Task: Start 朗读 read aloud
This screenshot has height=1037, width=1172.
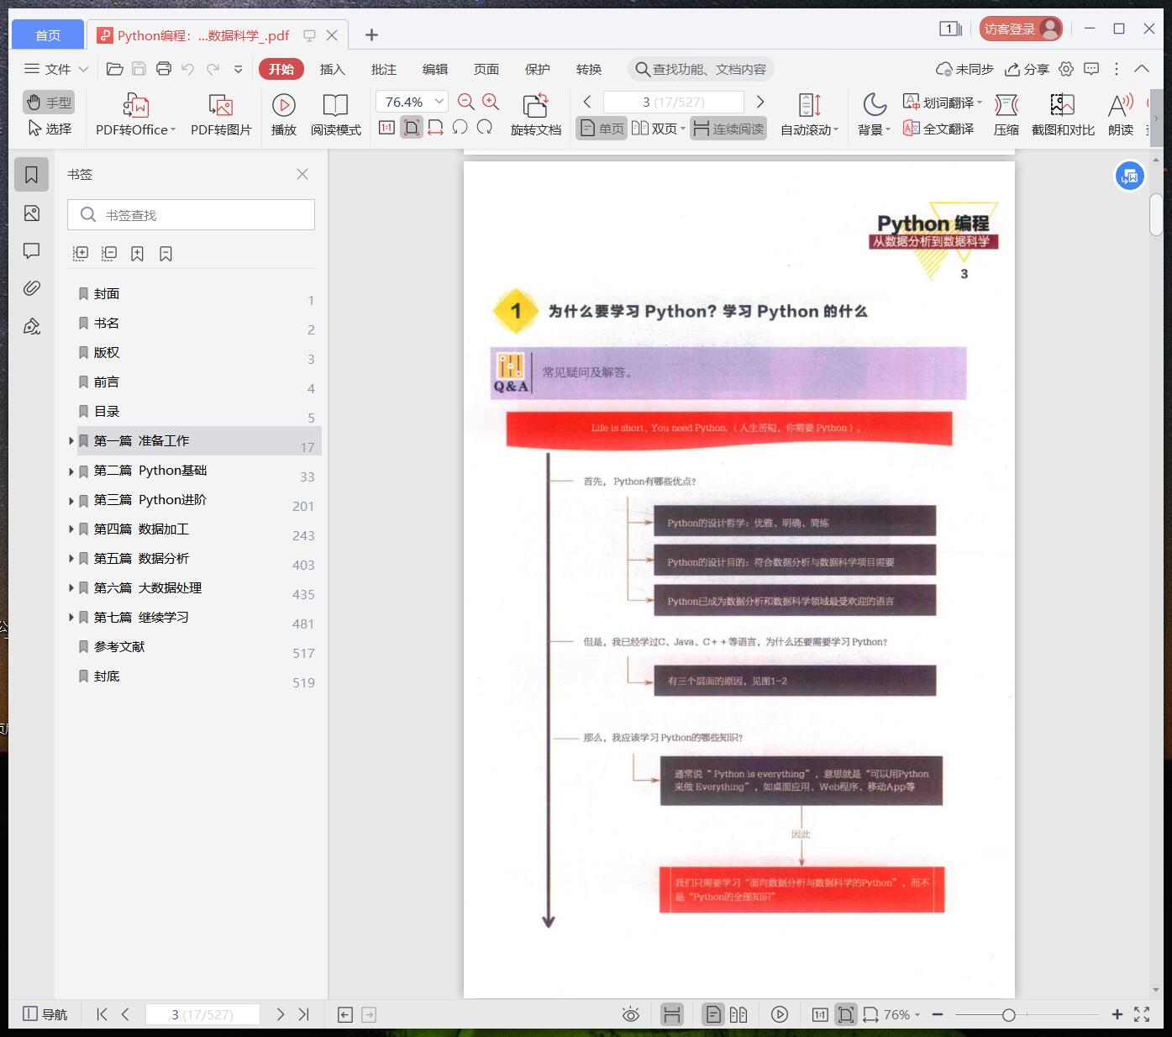Action: point(1121,114)
